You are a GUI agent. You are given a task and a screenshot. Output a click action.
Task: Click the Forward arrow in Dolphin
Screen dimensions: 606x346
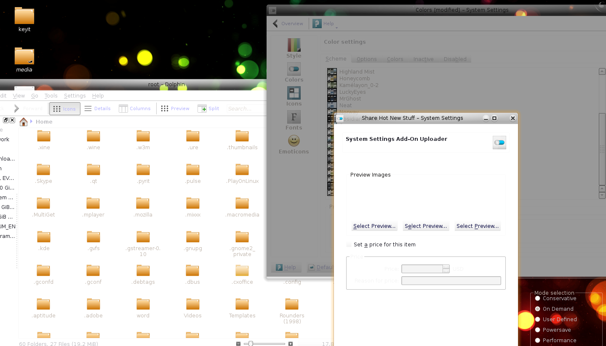28,108
